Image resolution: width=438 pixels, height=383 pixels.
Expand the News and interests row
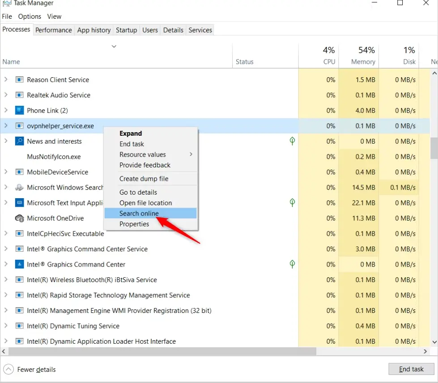6,141
